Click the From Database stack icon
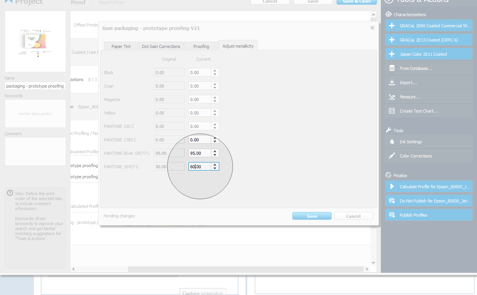The height and width of the screenshot is (295, 477). [x=392, y=68]
